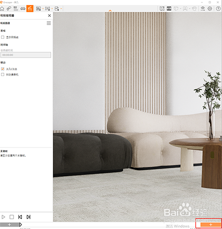The height and width of the screenshot is (229, 222).
Task: Open the site context map icon
Action: [162, 8]
